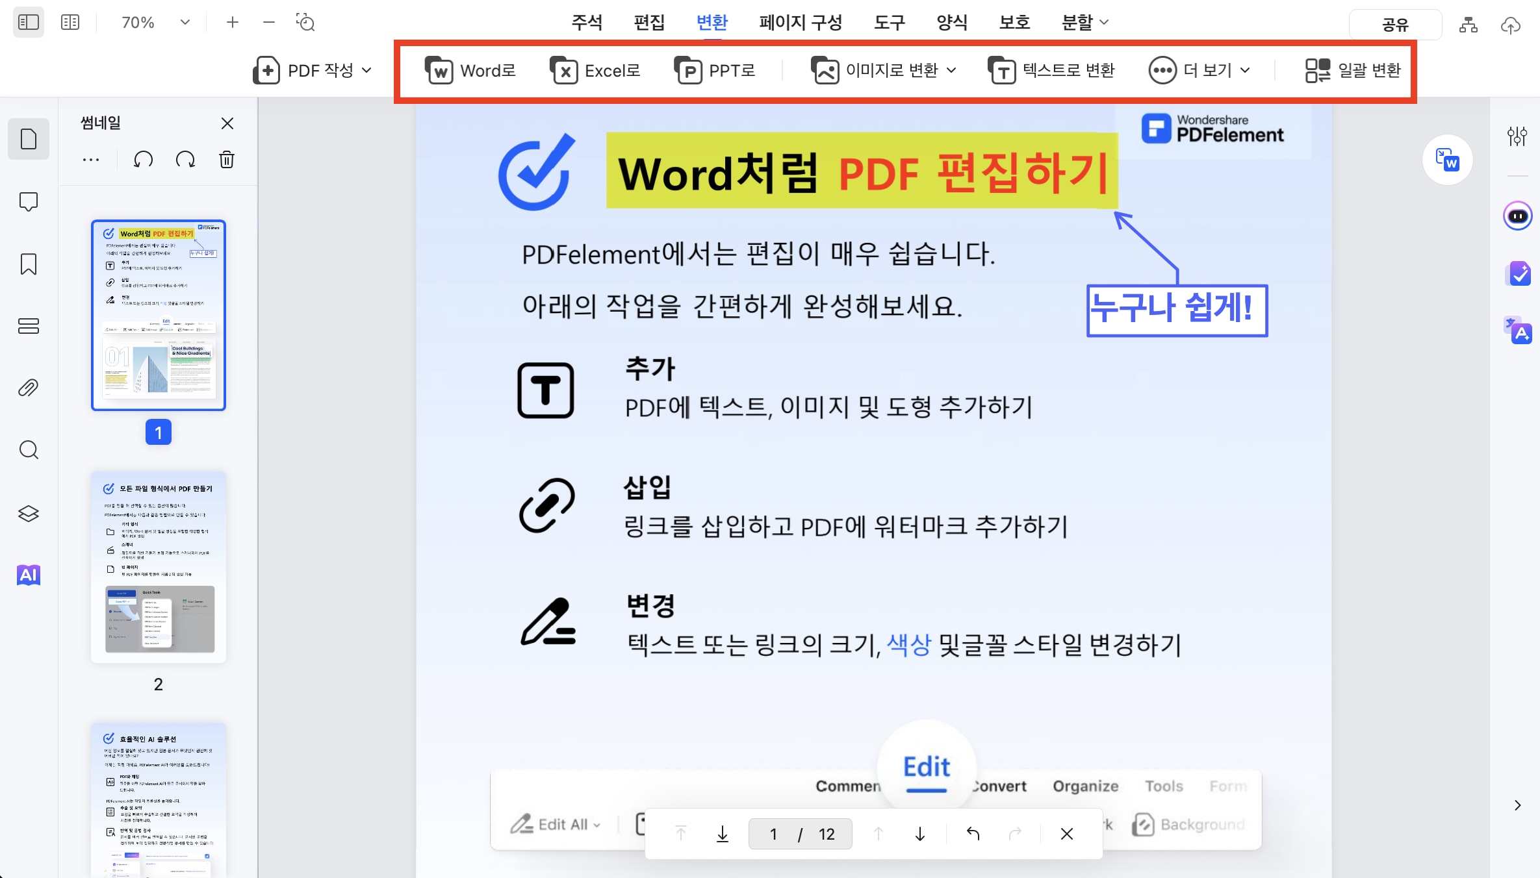Select the 변환 tab
This screenshot has width=1540, height=878.
coord(712,23)
